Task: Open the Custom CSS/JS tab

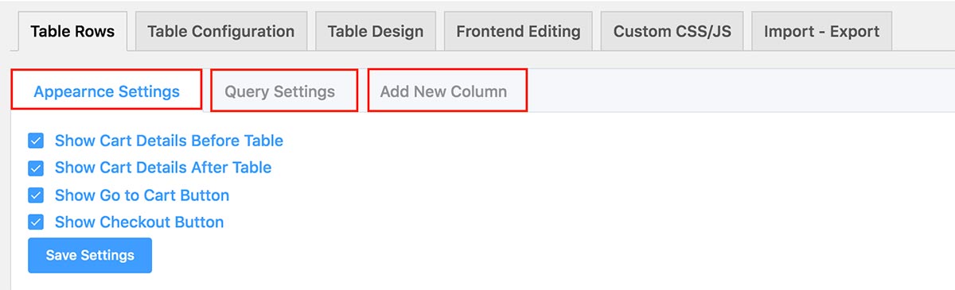Action: pyautogui.click(x=672, y=32)
